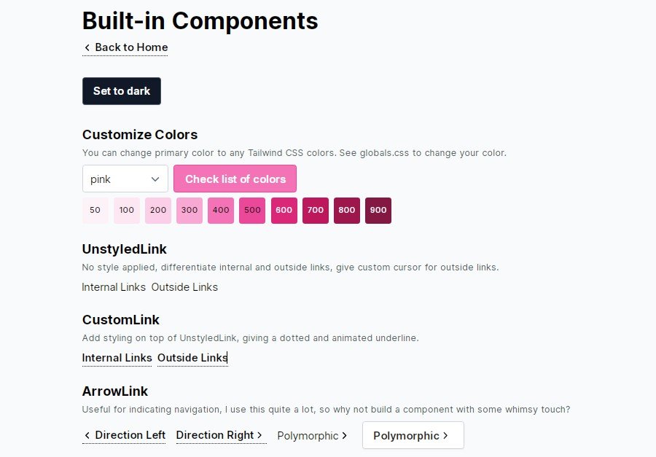656x457 pixels.
Task: Select the darkest 900 color swatch
Action: (x=378, y=210)
